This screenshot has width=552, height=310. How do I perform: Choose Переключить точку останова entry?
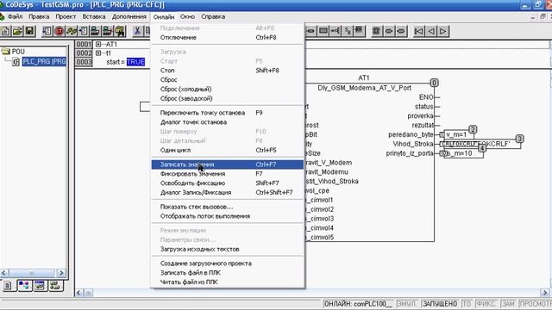click(228, 113)
